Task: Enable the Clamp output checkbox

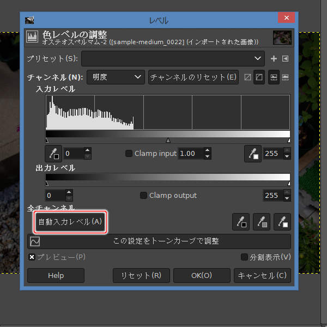Action: 143,196
